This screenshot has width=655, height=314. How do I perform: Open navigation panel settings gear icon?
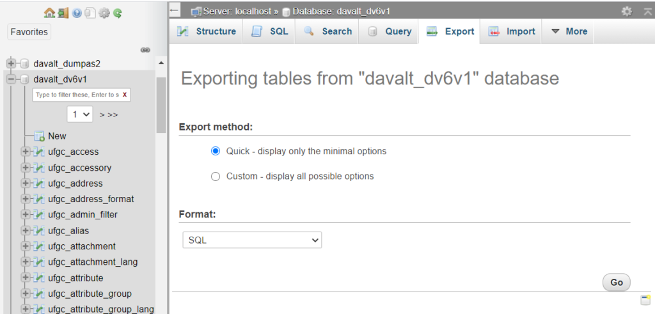point(104,13)
